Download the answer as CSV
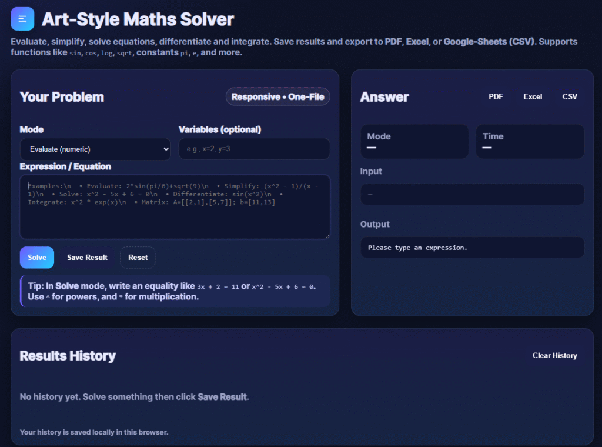The width and height of the screenshot is (602, 447). pyautogui.click(x=570, y=96)
